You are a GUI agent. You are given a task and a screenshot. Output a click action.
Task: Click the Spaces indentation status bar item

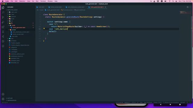[x=127, y=103]
